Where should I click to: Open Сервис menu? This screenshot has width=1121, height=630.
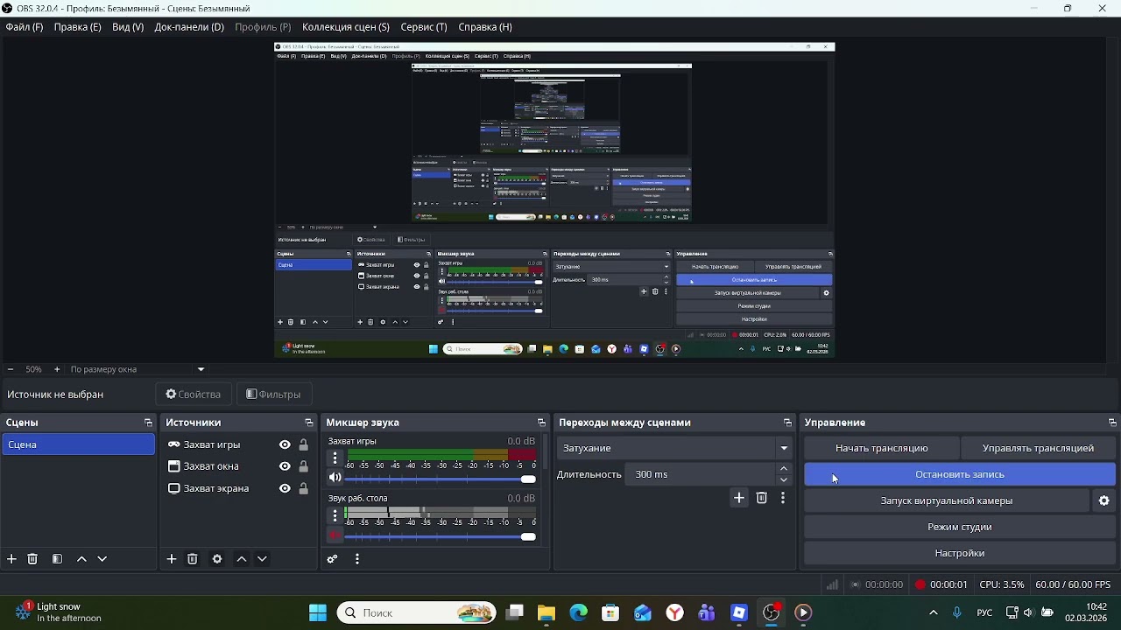[424, 27]
